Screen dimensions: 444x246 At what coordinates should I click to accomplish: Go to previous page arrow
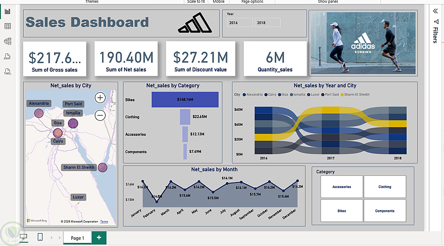tap(51, 238)
